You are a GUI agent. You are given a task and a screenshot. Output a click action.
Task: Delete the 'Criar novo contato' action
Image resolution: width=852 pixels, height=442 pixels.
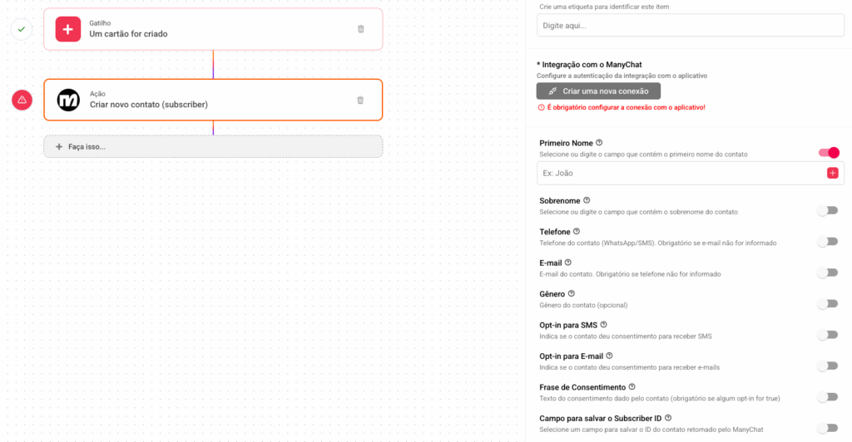[x=360, y=101]
